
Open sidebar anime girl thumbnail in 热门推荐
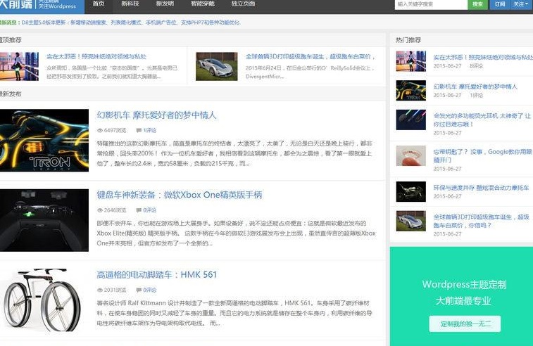click(x=411, y=61)
